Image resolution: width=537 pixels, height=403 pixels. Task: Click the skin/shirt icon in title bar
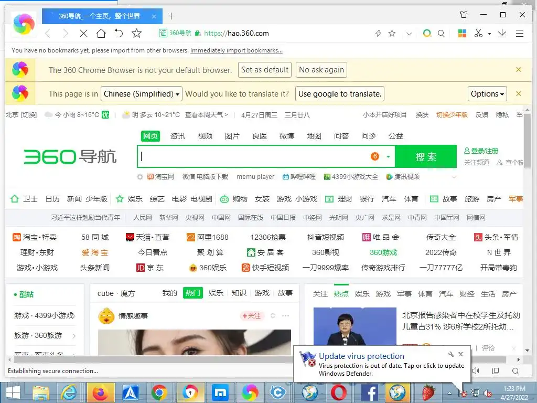point(464,15)
